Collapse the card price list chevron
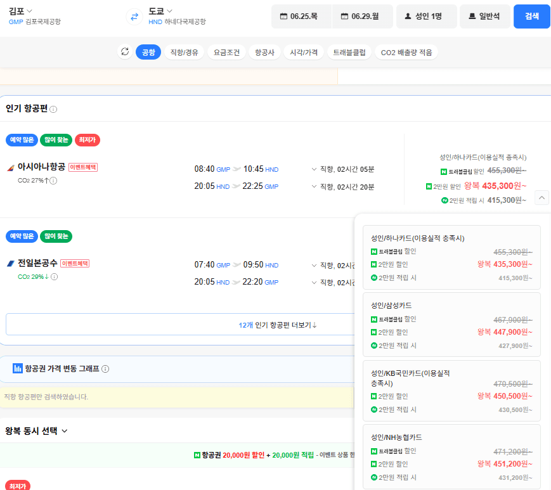 point(542,198)
